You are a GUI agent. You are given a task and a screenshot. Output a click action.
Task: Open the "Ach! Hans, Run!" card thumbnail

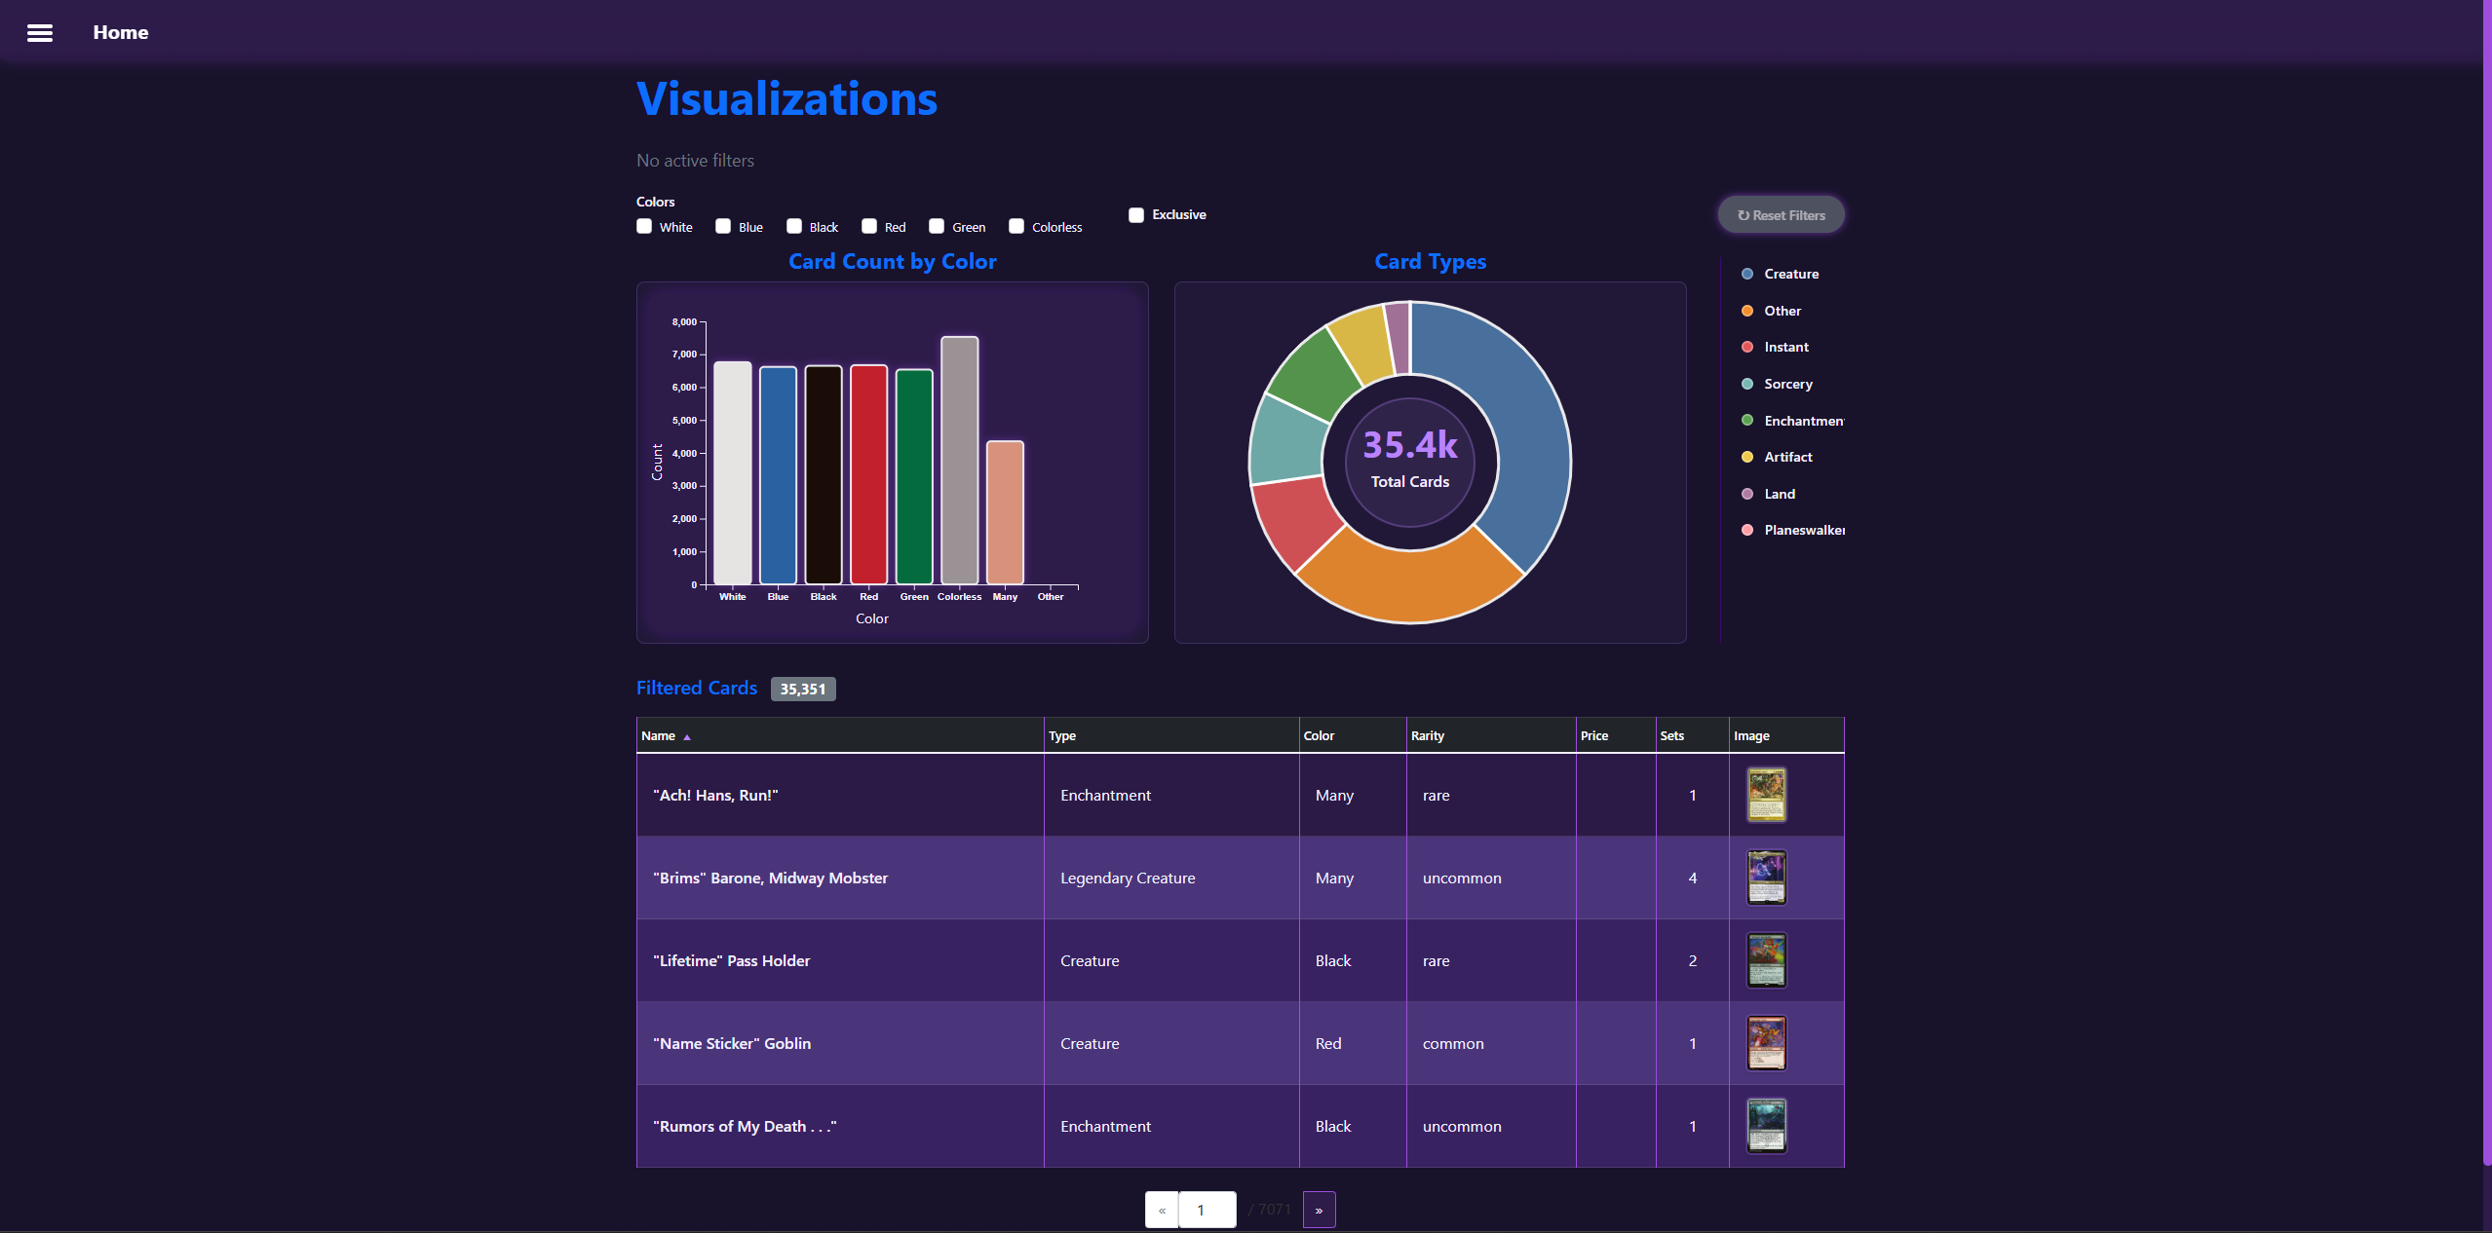[x=1766, y=795]
